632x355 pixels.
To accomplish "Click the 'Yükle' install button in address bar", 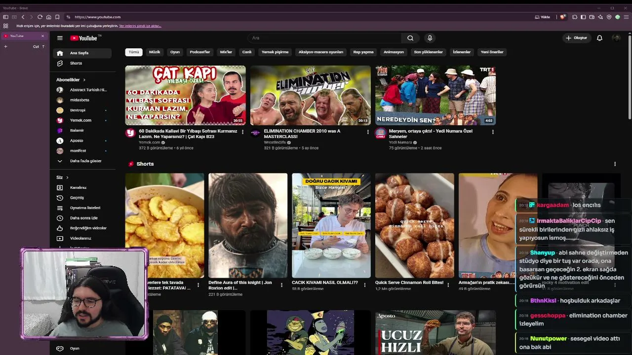I will click(x=543, y=17).
